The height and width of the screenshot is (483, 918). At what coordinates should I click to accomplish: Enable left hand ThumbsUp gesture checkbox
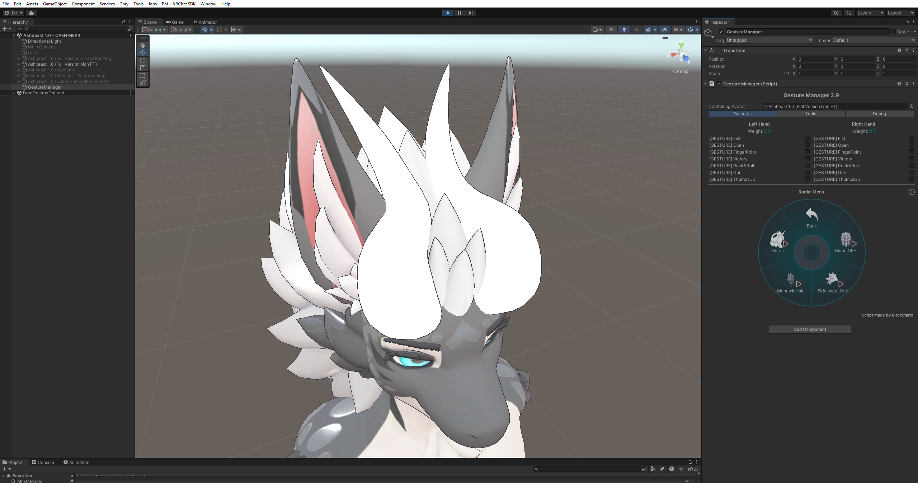pos(807,179)
